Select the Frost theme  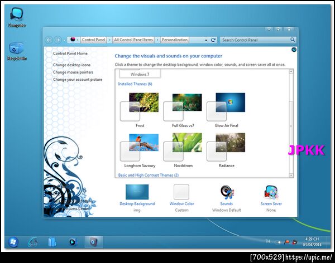pyautogui.click(x=140, y=110)
